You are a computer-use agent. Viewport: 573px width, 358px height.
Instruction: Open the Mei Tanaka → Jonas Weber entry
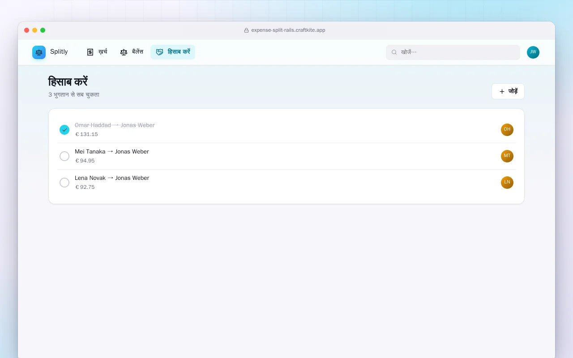tap(286, 156)
